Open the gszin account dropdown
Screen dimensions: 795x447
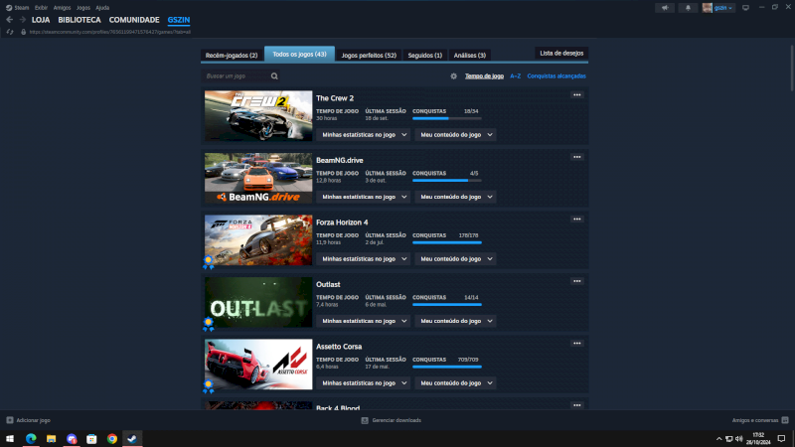(x=719, y=7)
